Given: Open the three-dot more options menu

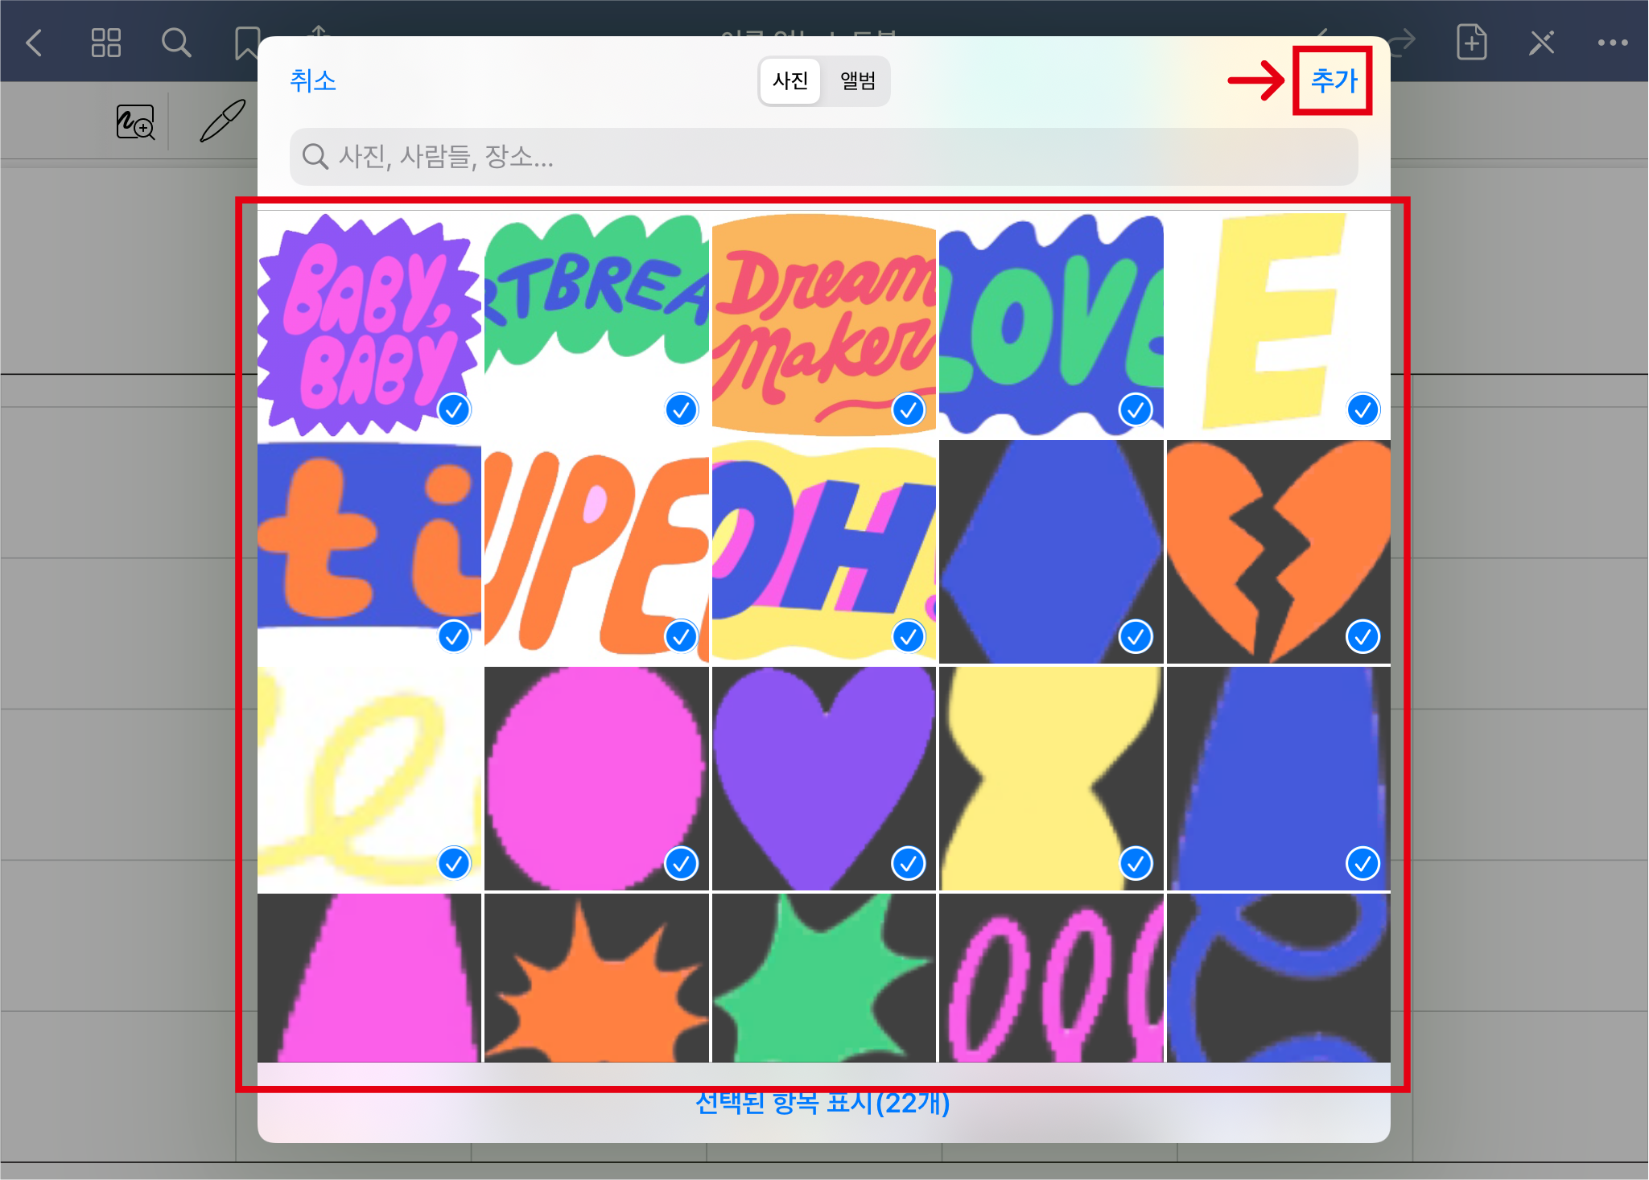Looking at the screenshot, I should 1613,43.
